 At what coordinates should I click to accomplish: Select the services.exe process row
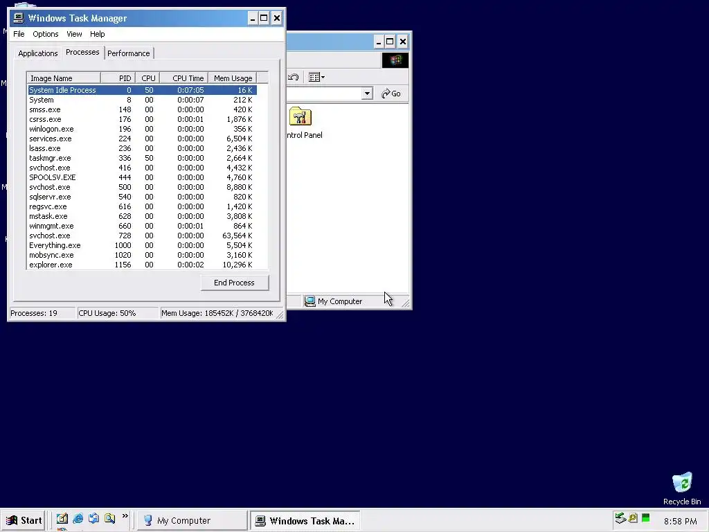pos(142,139)
